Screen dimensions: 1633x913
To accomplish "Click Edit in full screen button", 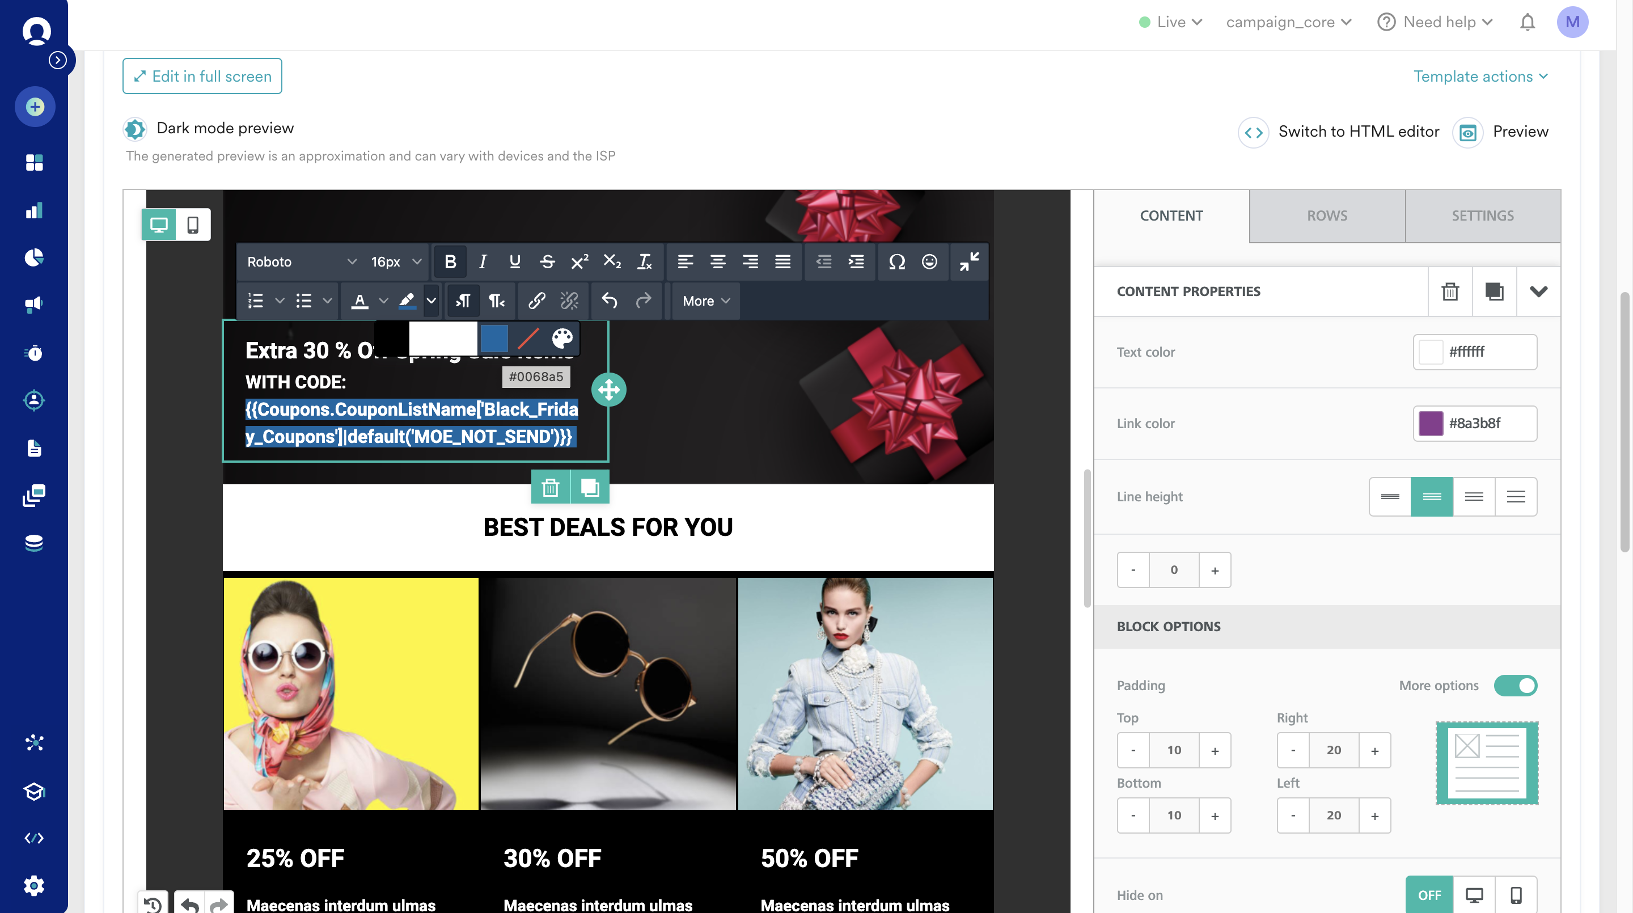I will click(202, 76).
